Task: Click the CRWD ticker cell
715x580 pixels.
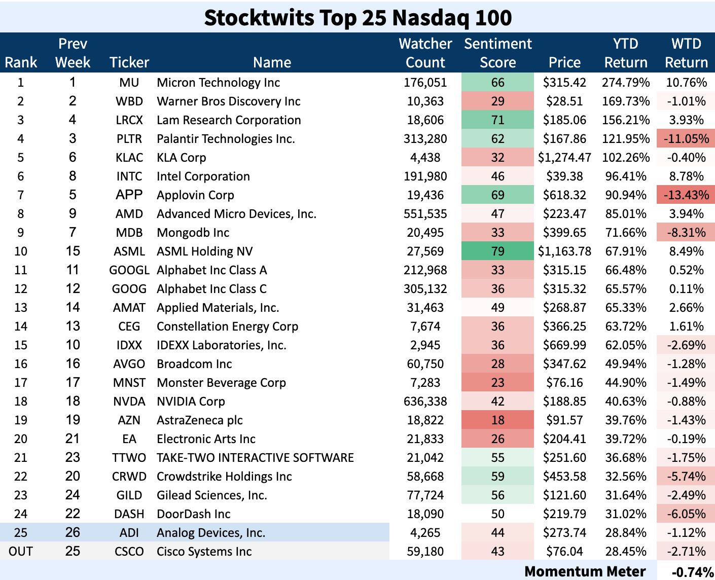Action: click(129, 477)
